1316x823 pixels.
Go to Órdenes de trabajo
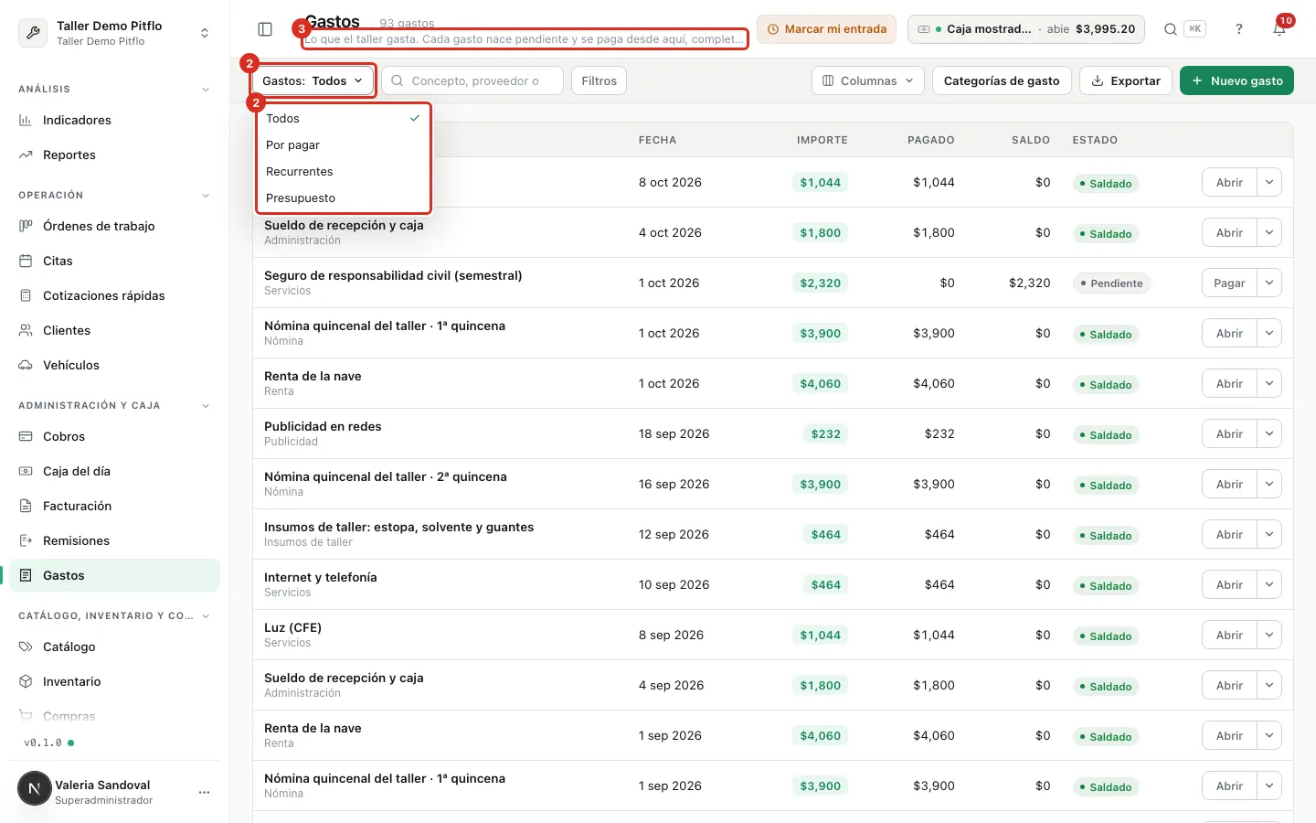pos(114,226)
